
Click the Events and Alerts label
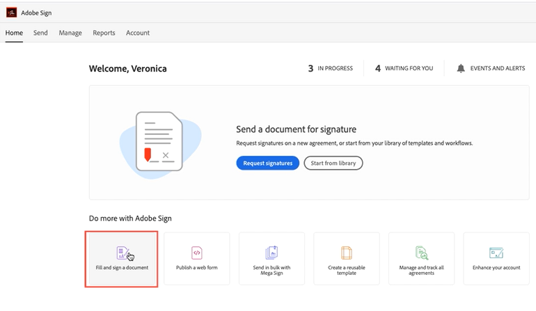click(498, 68)
